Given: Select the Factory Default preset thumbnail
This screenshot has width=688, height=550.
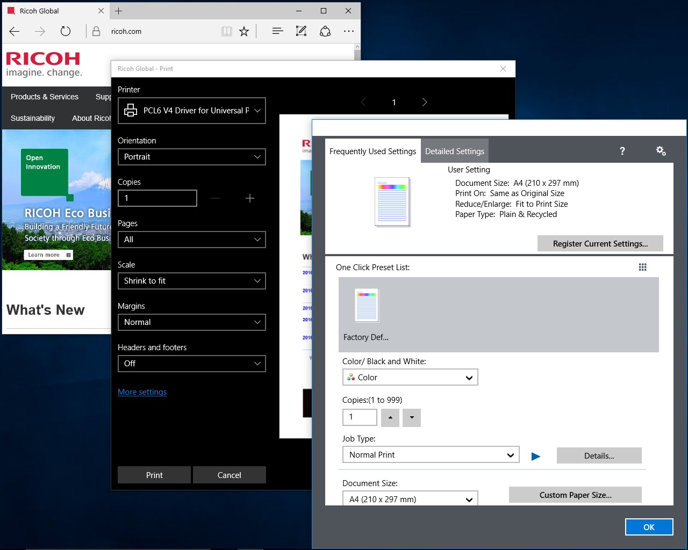Looking at the screenshot, I should 366,305.
